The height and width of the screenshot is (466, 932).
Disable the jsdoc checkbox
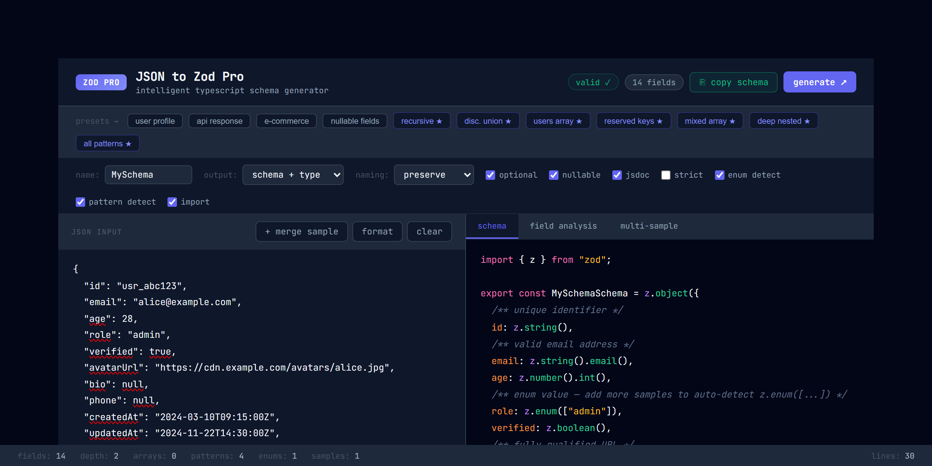pos(617,175)
